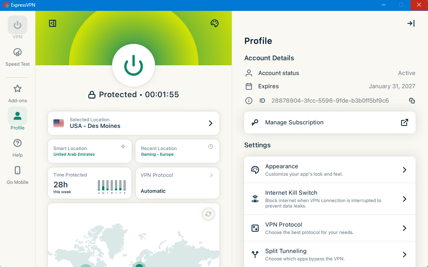Expand VPN Protocol settings row with the chevron
The image size is (428, 267).
tap(405, 228)
